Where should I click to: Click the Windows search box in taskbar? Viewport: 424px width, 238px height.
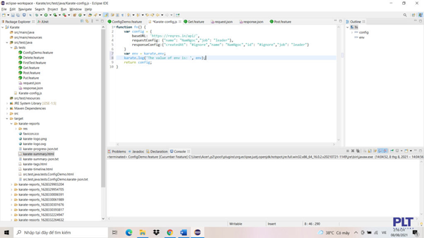click(x=61, y=232)
